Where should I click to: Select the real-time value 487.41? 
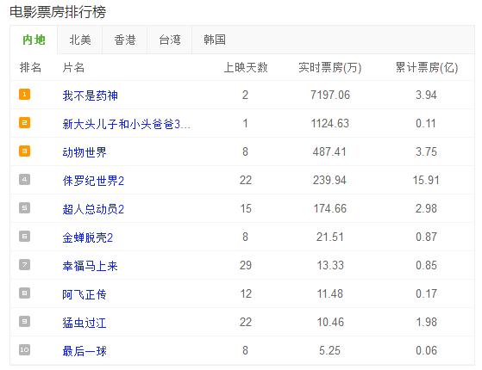(329, 151)
